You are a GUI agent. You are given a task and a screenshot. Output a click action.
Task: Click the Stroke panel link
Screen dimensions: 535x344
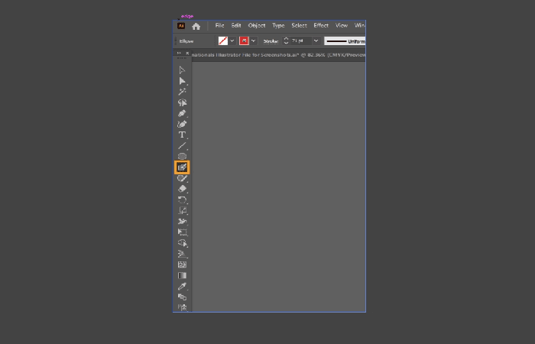pos(271,41)
